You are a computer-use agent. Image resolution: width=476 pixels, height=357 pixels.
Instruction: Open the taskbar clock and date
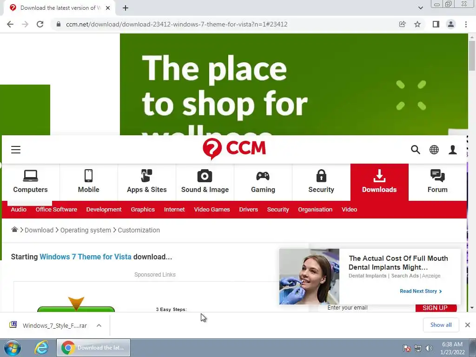click(x=452, y=348)
